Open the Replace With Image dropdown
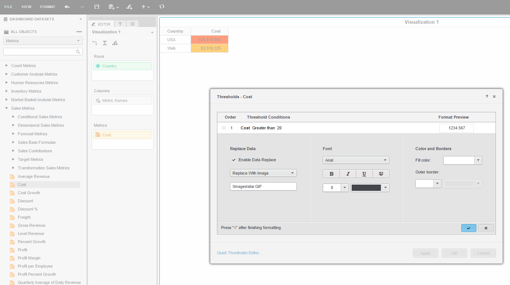510x285 pixels. [263, 173]
